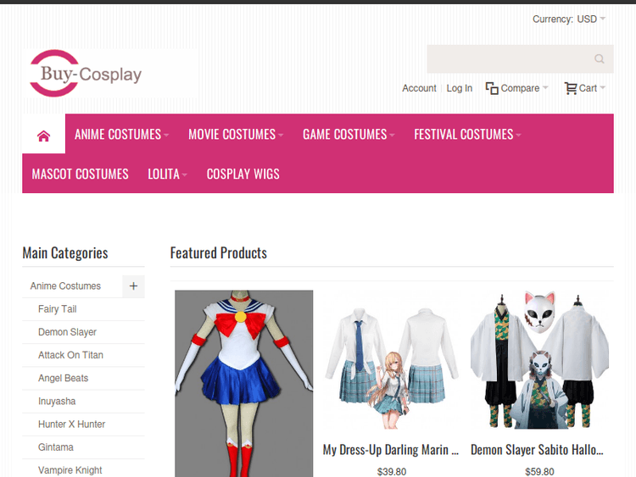Click the shopping cart icon
The height and width of the screenshot is (477, 636).
(x=571, y=88)
